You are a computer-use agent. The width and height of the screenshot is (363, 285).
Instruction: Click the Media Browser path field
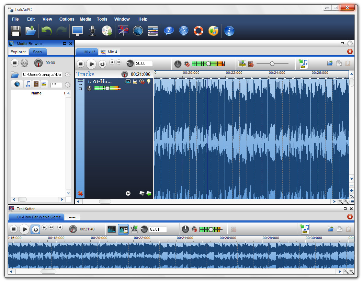pos(42,75)
